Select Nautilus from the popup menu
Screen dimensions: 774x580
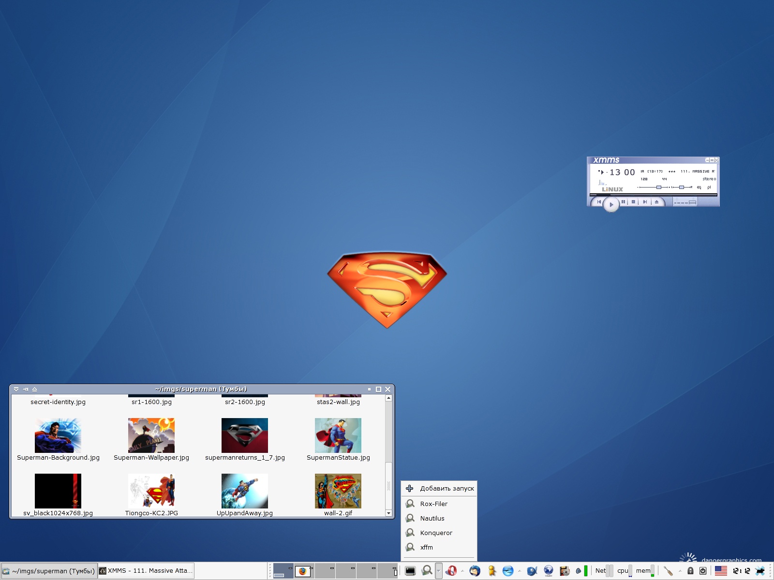(432, 518)
